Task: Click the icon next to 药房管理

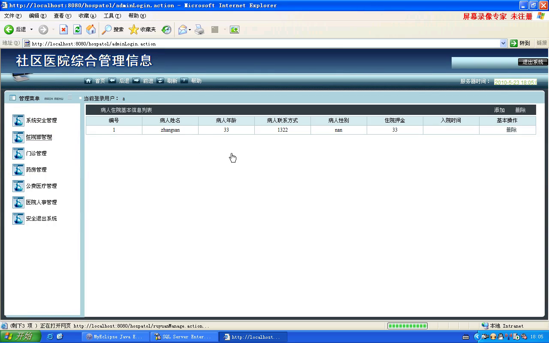Action: coord(18,170)
